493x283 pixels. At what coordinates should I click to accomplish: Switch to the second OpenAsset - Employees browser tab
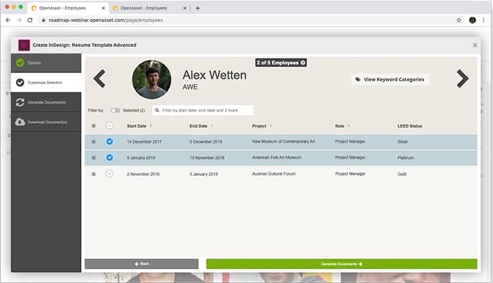pyautogui.click(x=149, y=8)
